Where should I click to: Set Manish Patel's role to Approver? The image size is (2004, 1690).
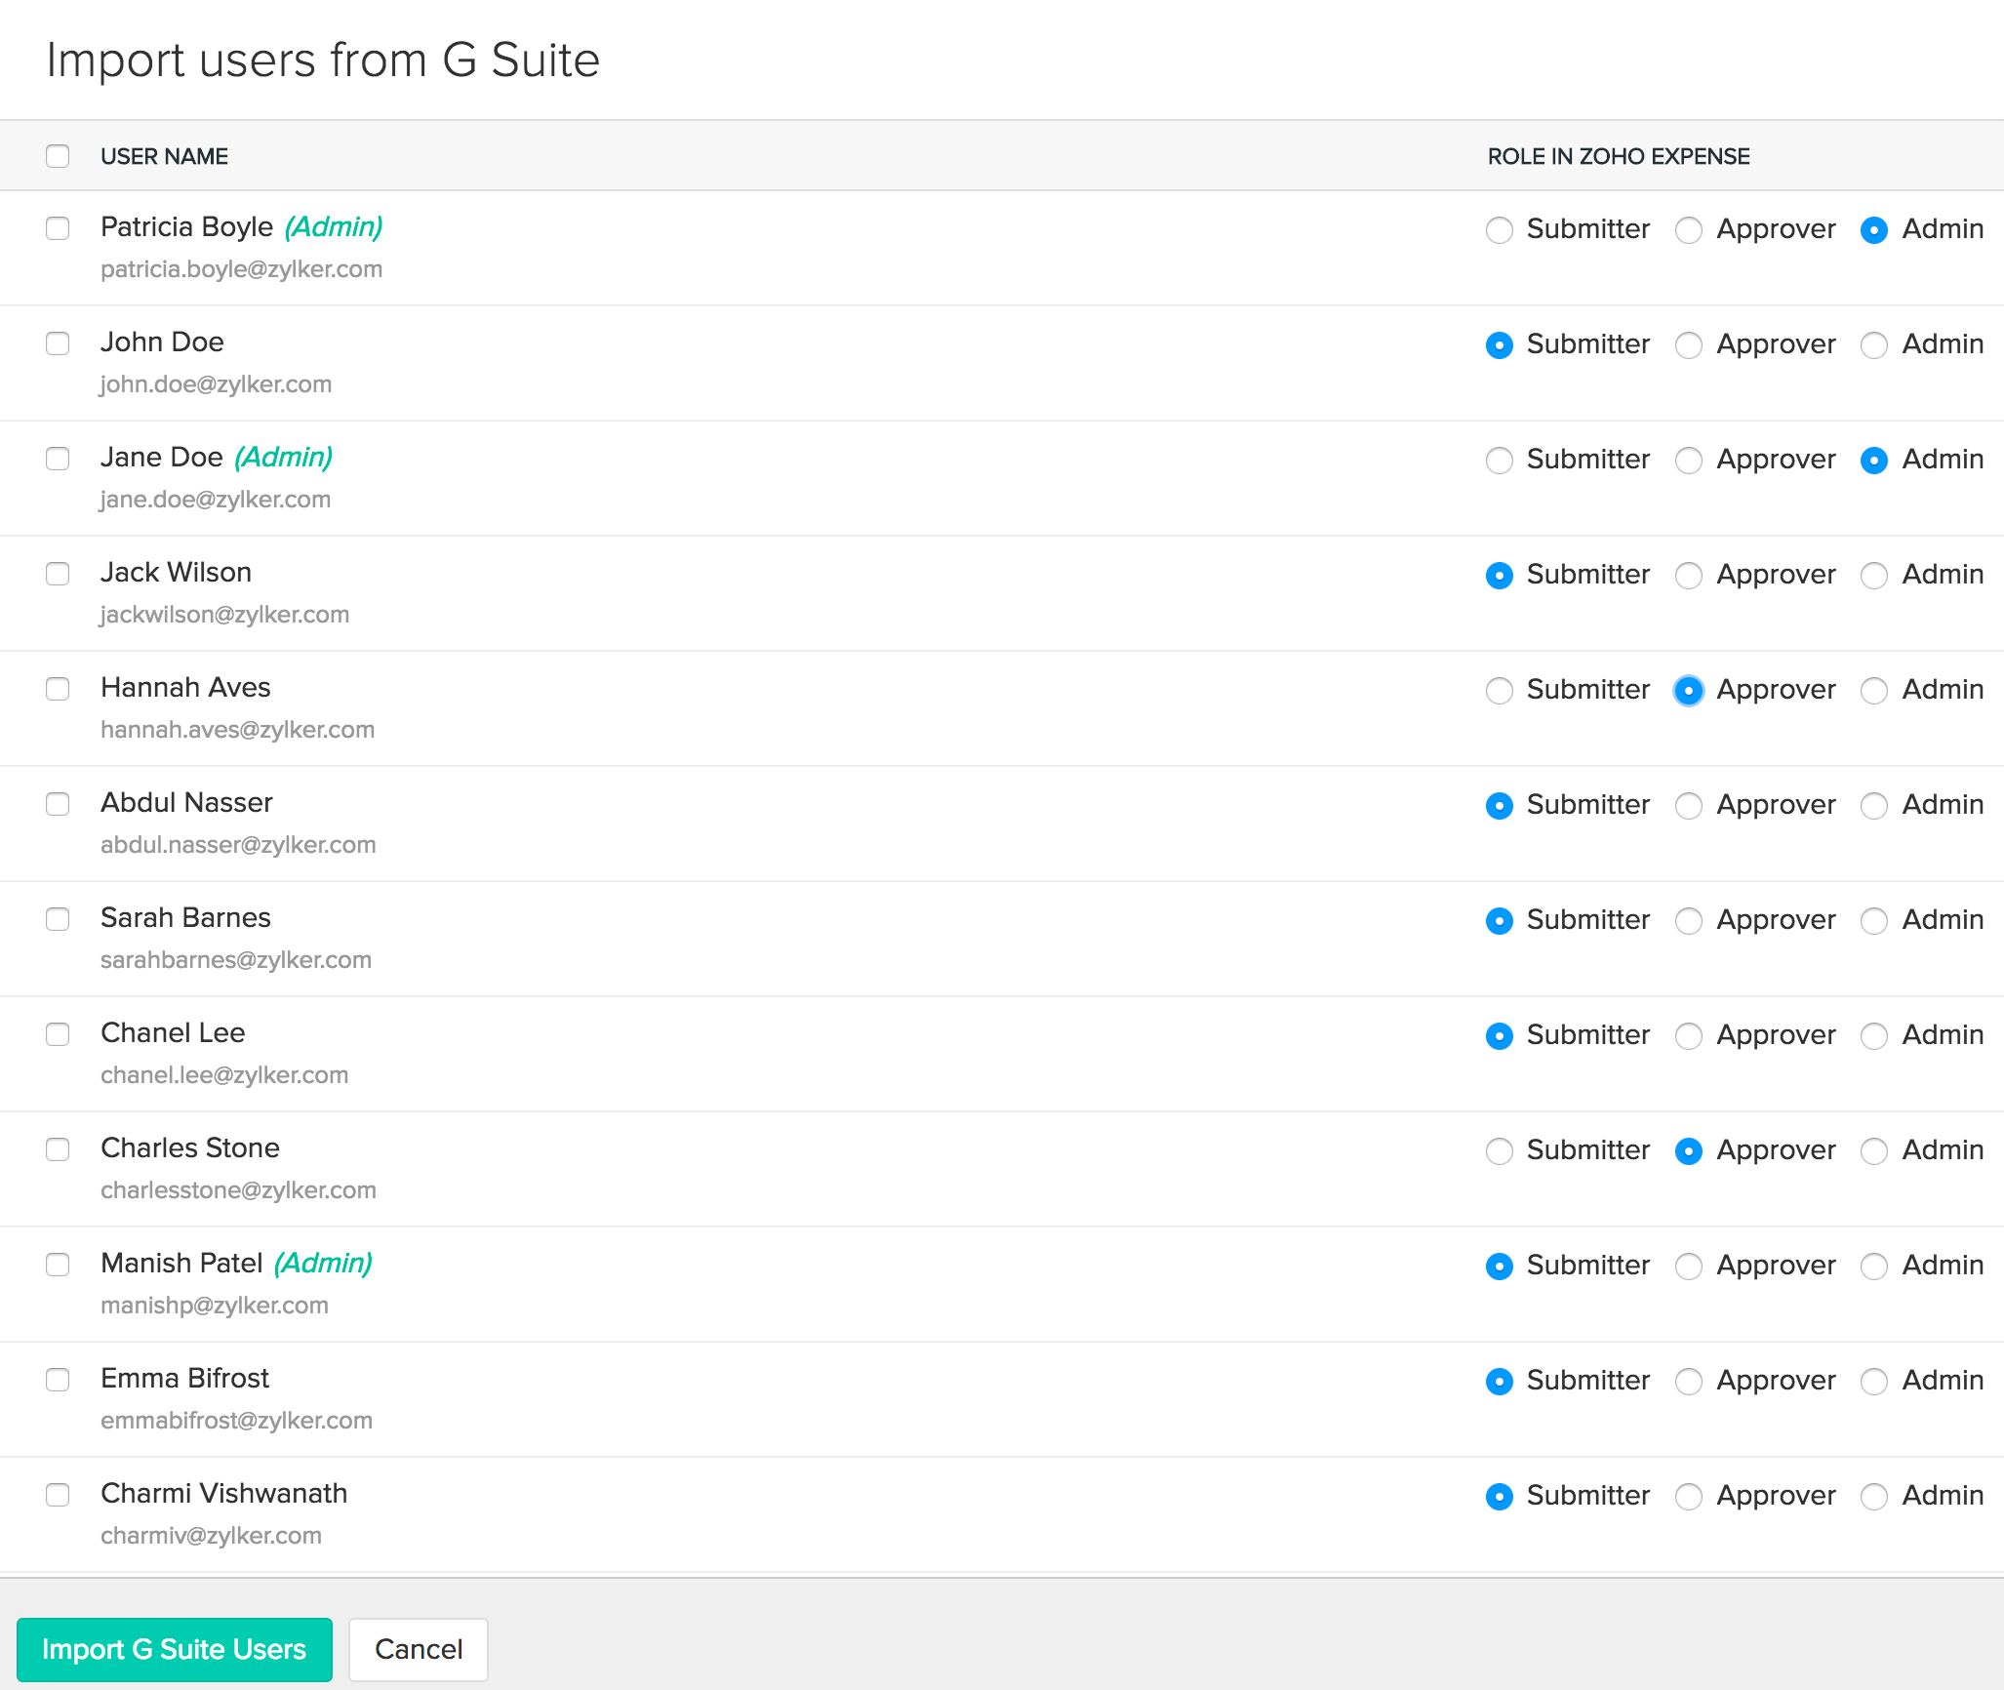1689,1267
